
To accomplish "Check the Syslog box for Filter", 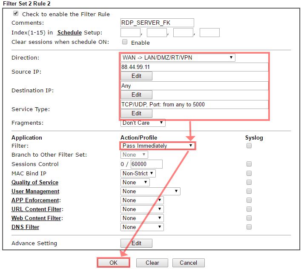I will (x=249, y=146).
